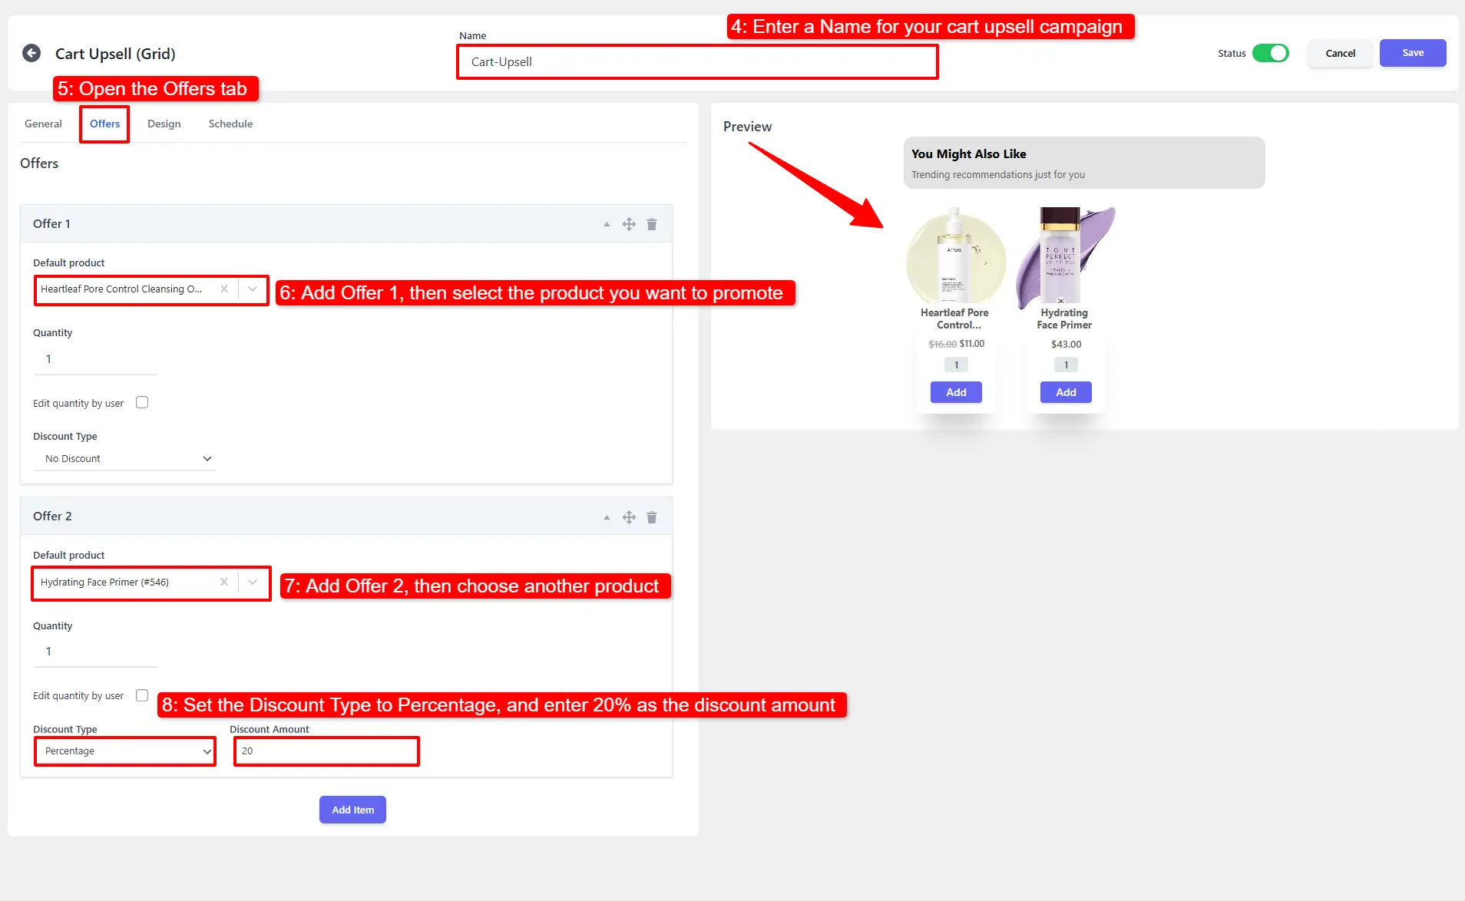This screenshot has width=1465, height=901.
Task: Click the Save button
Action: 1412,53
